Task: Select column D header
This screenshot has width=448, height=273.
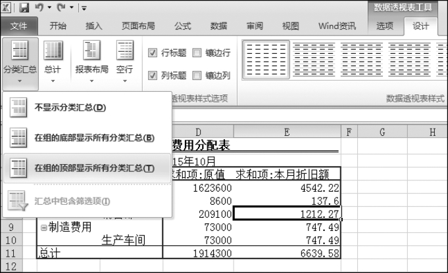Action: pos(198,132)
